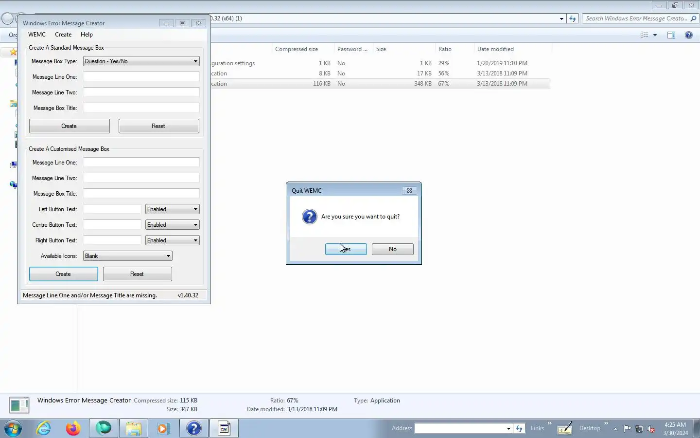This screenshot has height=438, width=700.
Task: Click the Compressed size column header
Action: [302, 49]
